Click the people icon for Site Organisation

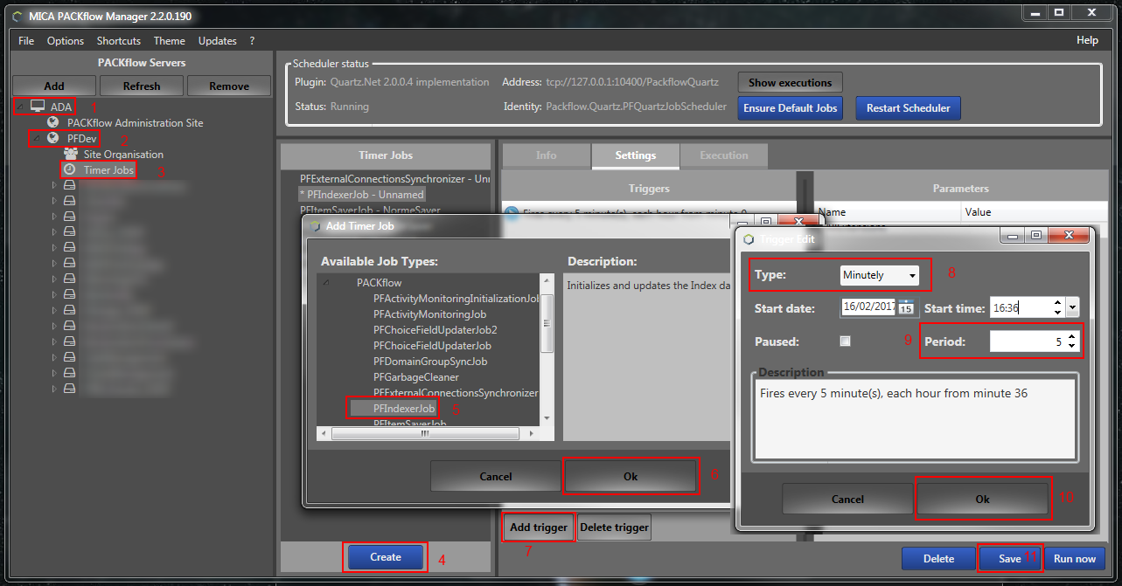pyautogui.click(x=70, y=154)
